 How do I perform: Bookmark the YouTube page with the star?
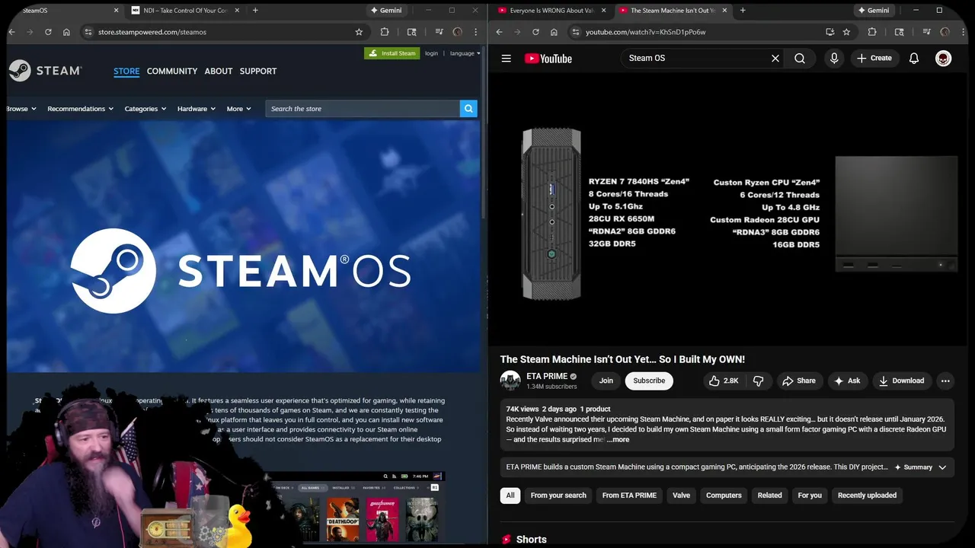[x=846, y=32]
